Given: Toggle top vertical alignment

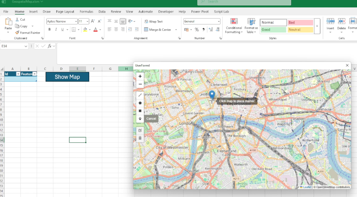Looking at the screenshot, I should [110, 21].
